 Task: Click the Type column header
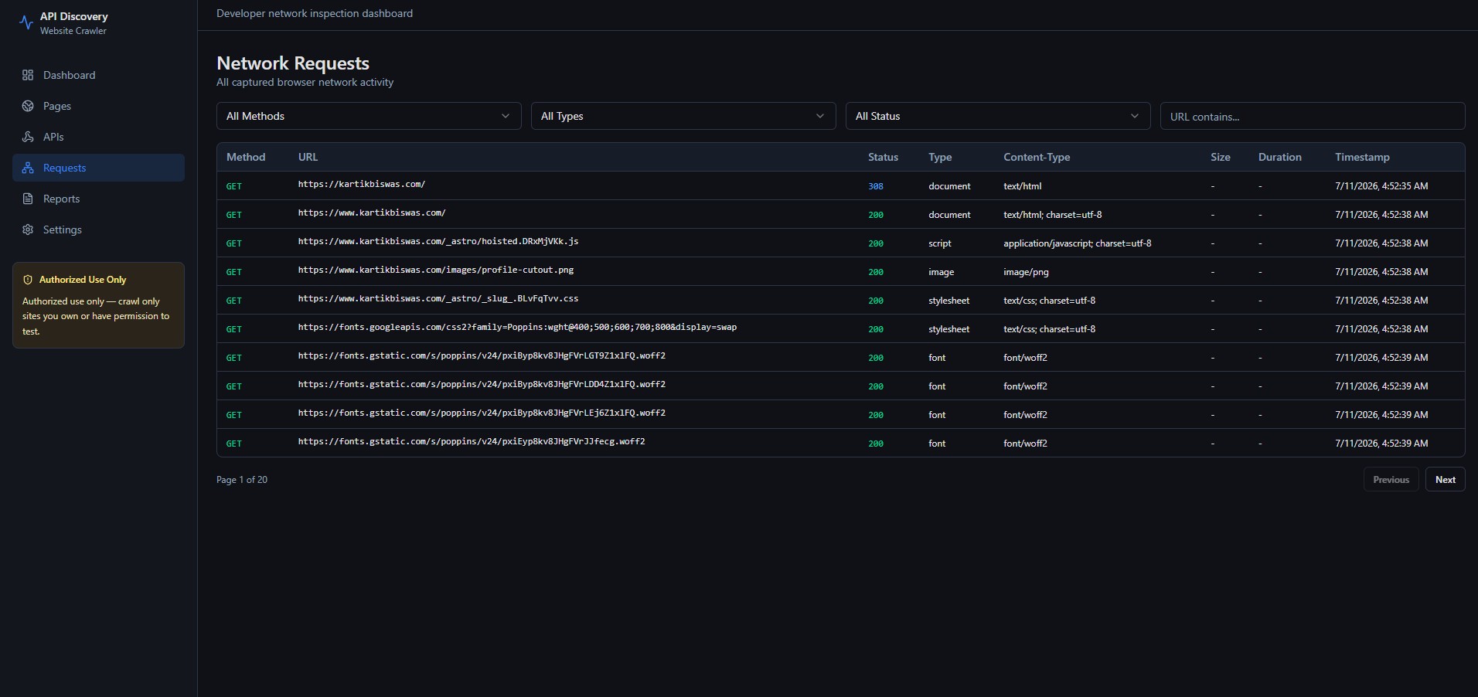(x=940, y=157)
